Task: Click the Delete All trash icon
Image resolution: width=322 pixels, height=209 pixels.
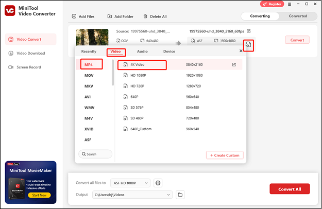Action: [x=145, y=16]
